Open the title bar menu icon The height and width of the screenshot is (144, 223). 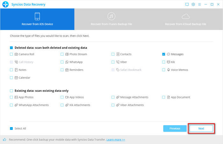click(x=200, y=4)
